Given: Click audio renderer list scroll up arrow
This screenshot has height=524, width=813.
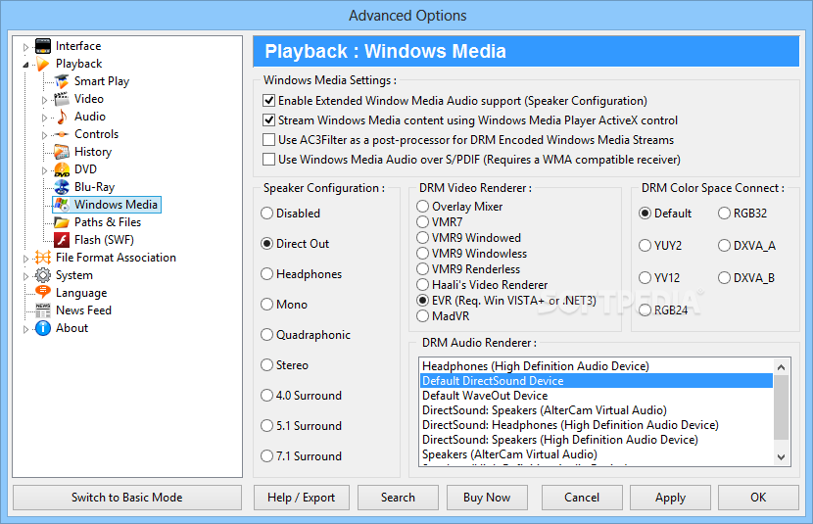Looking at the screenshot, I should 782,367.
